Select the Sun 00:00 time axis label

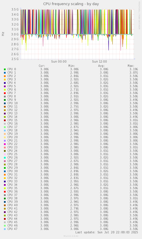pos(59,61)
